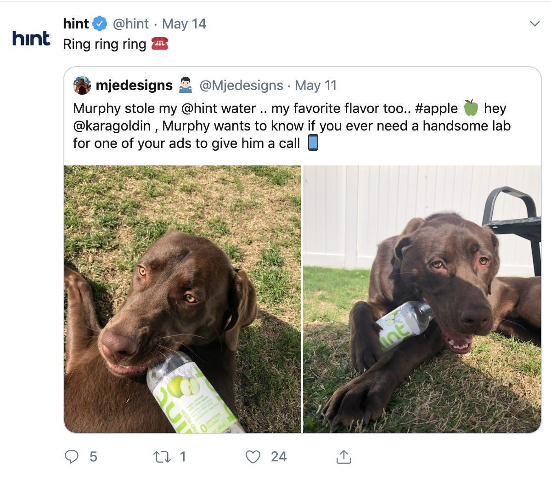
Task: Click the hint logo avatar
Action: tap(31, 39)
